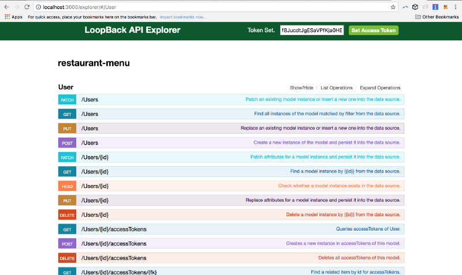
Task: Click the fox extension icon in toolbar
Action: coord(445,7)
